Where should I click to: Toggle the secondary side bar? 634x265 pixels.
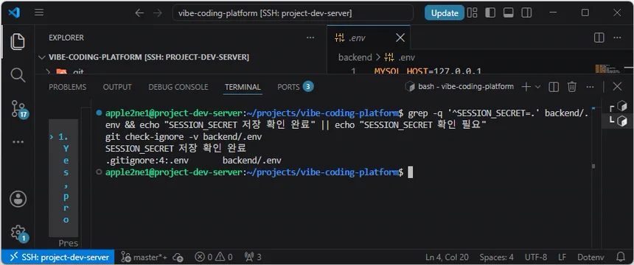coord(526,13)
